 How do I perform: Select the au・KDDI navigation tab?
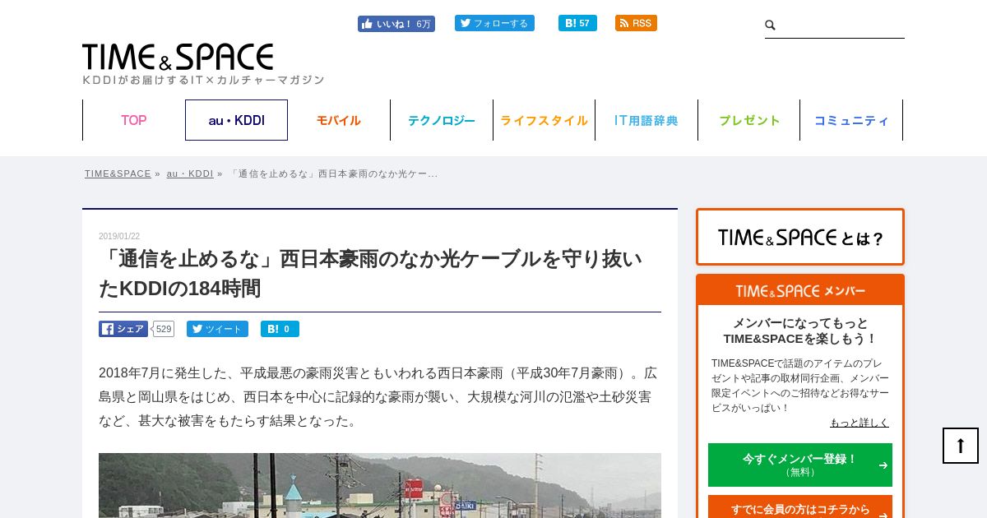[x=236, y=120]
